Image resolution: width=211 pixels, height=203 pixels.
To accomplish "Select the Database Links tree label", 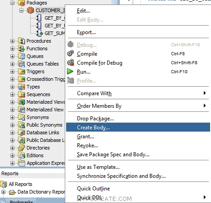I will 43,132.
